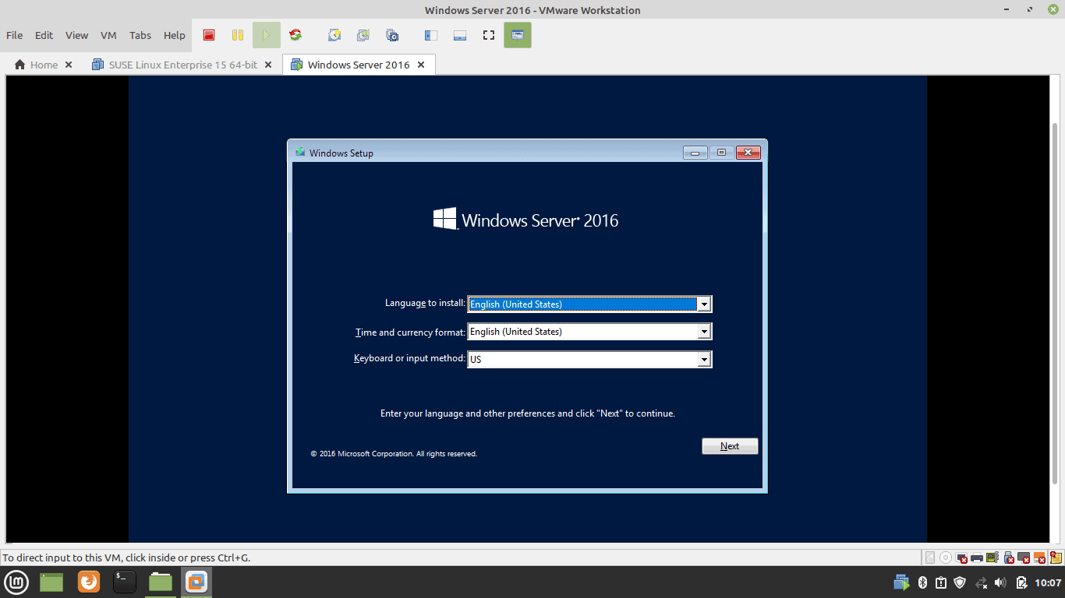The height and width of the screenshot is (598, 1065).
Task: Minimize the Windows Setup dialog
Action: click(x=695, y=153)
